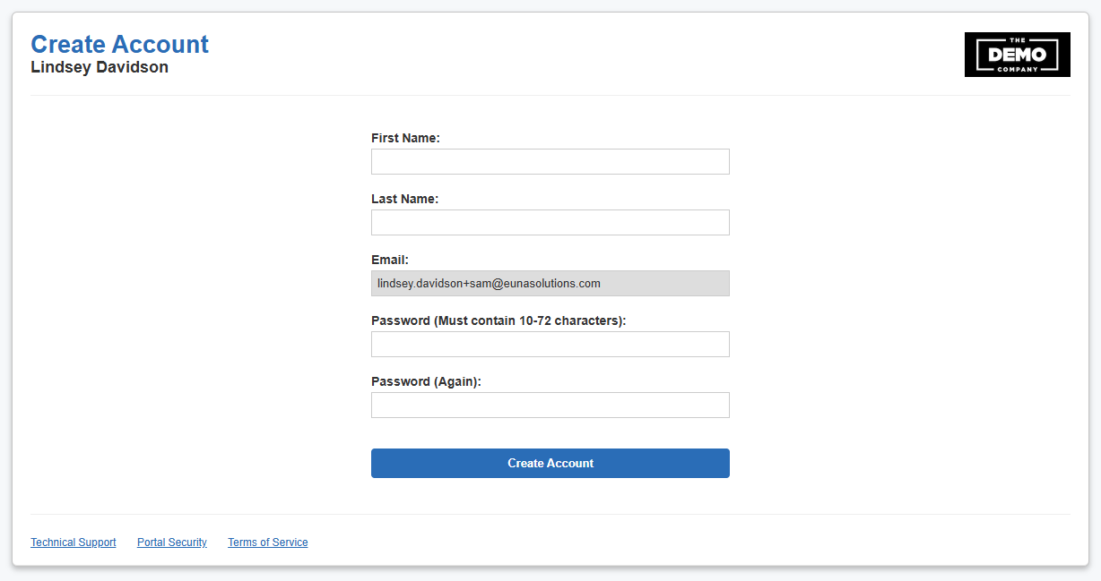
Task: Focus the Last Name input field
Action: pyautogui.click(x=550, y=223)
